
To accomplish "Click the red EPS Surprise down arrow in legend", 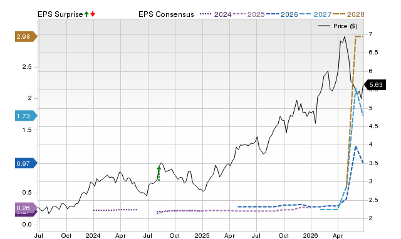I will pyautogui.click(x=93, y=14).
